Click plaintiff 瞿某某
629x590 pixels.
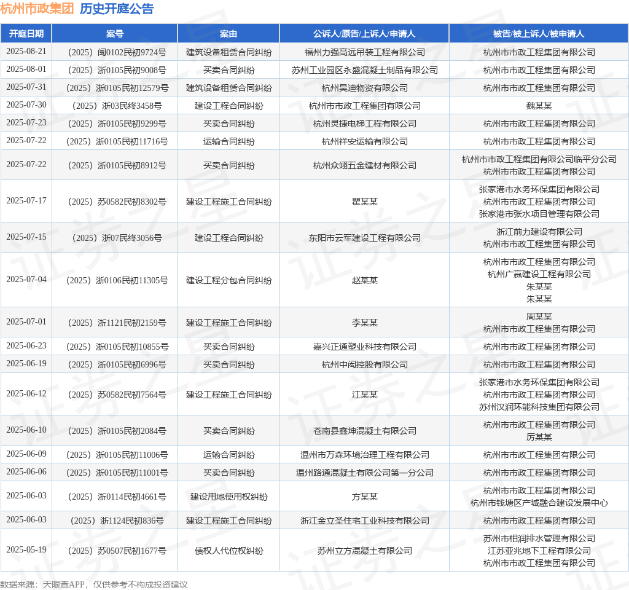point(365,202)
